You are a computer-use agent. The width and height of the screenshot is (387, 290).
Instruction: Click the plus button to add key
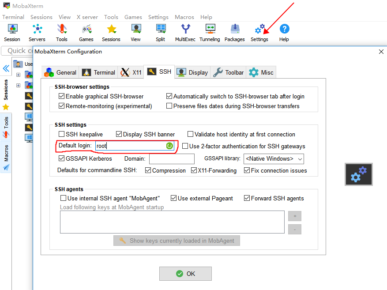click(x=295, y=216)
